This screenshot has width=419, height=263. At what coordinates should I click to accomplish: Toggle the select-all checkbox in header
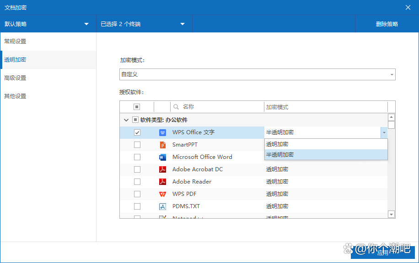click(x=137, y=107)
